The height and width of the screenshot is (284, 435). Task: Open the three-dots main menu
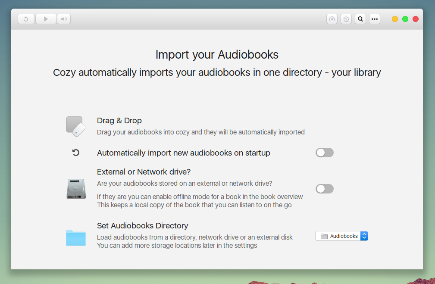point(375,19)
